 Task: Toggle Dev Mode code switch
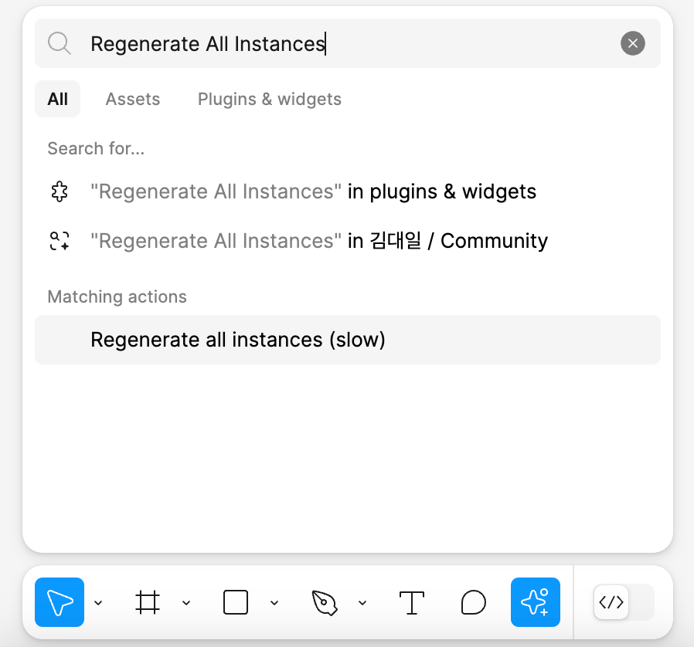624,602
